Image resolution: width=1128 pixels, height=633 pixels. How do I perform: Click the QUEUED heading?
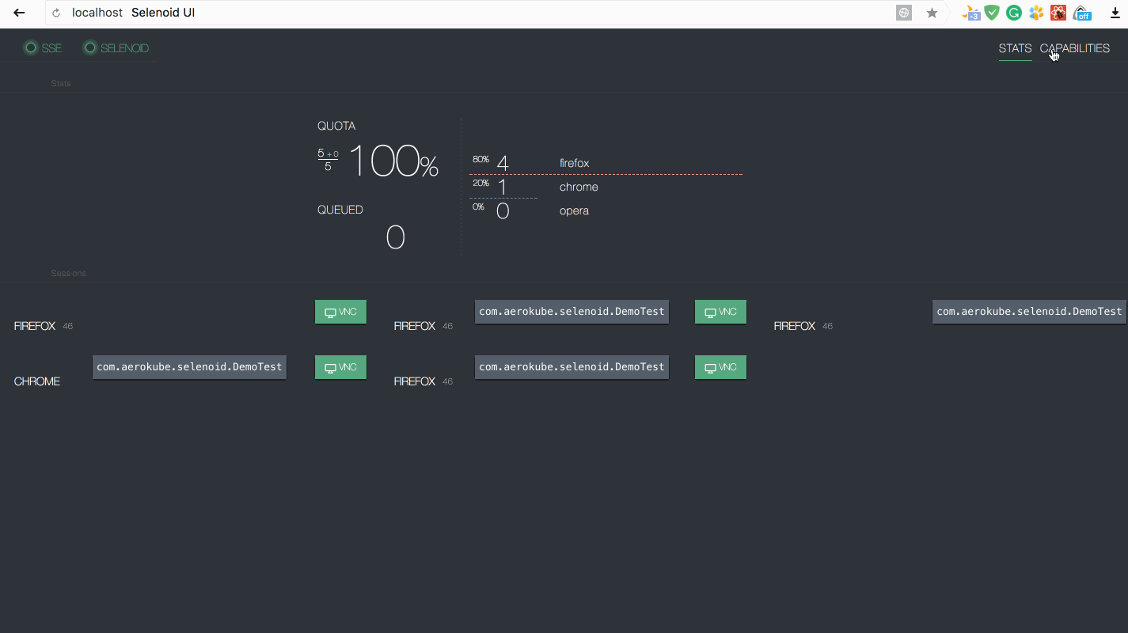click(x=340, y=210)
